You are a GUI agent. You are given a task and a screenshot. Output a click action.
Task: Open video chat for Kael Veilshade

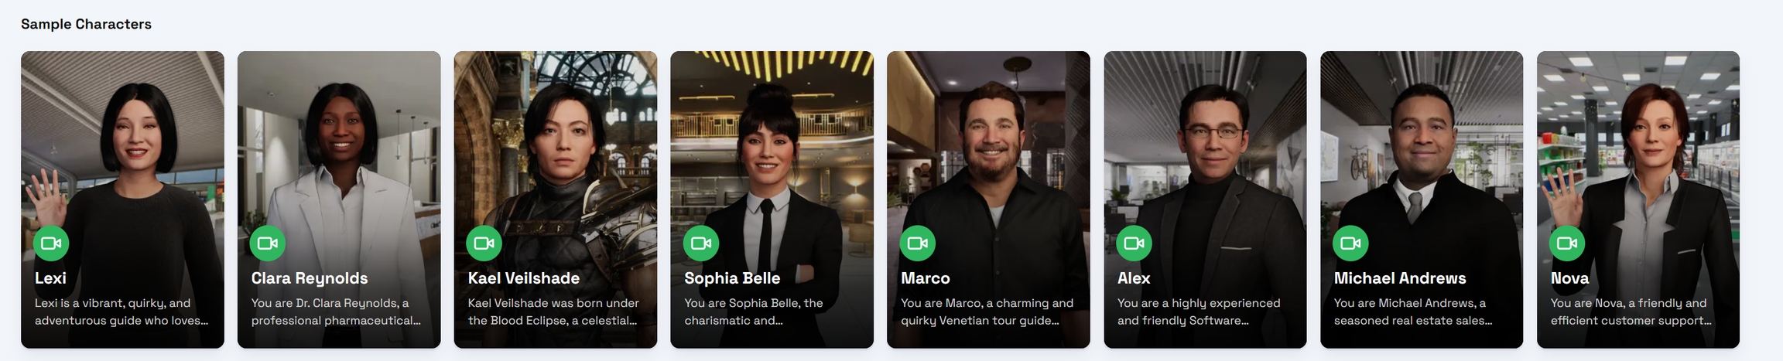(484, 244)
